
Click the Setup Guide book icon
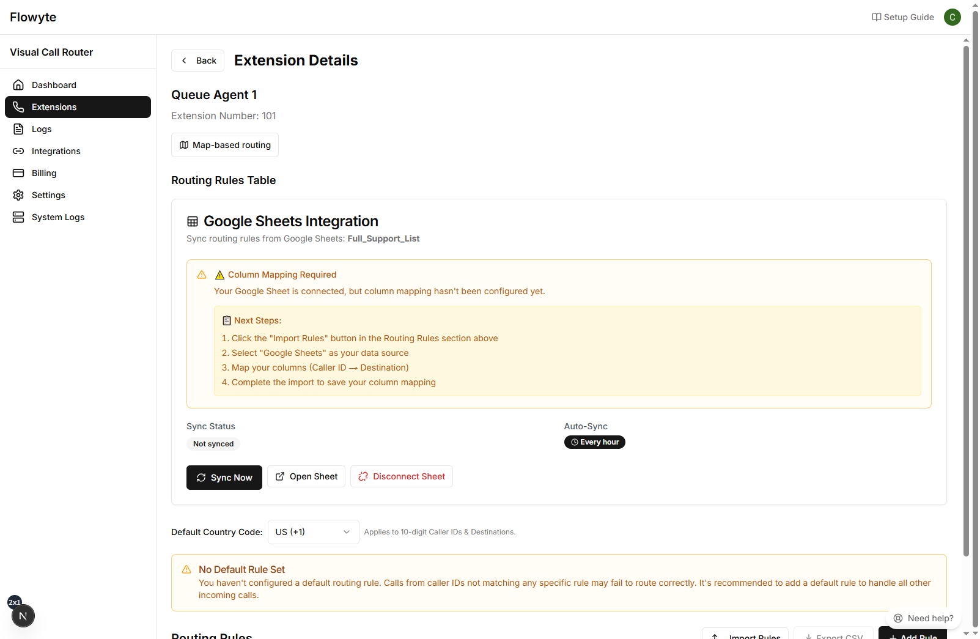(x=876, y=17)
